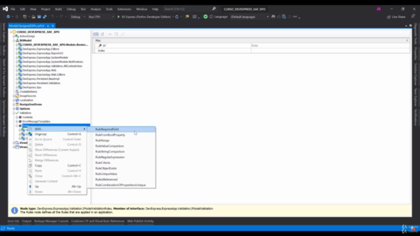Choose RuleRequiredField from the Add submenu
This screenshot has width=420, height=236.
(121, 129)
